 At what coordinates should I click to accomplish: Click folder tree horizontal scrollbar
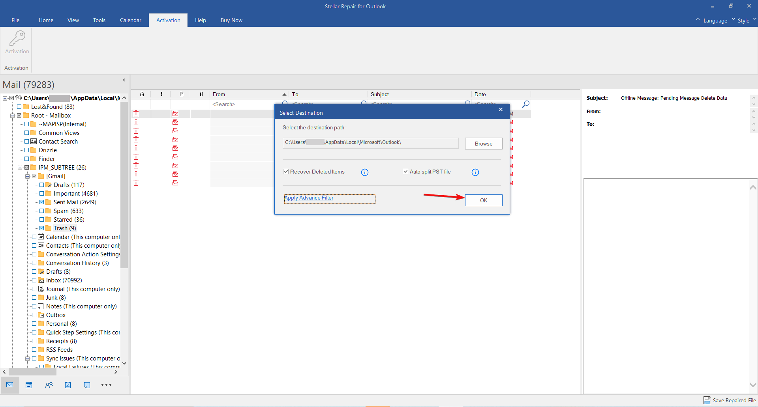click(x=32, y=372)
